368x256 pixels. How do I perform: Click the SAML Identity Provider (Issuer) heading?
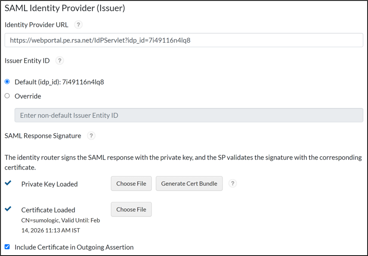click(65, 8)
